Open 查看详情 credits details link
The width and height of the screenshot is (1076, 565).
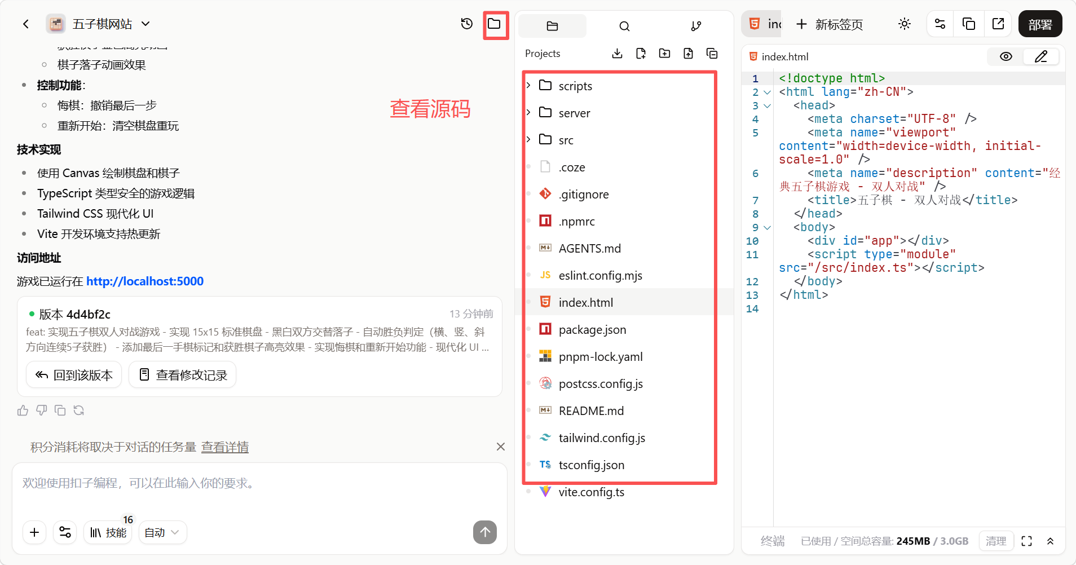(225, 447)
